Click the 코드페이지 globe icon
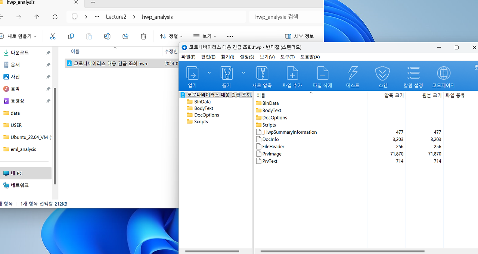 443,73
